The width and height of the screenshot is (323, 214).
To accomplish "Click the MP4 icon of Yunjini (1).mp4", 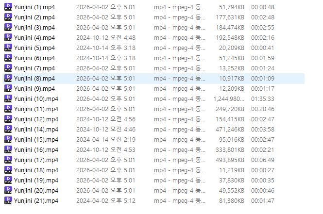I will tap(8, 7).
